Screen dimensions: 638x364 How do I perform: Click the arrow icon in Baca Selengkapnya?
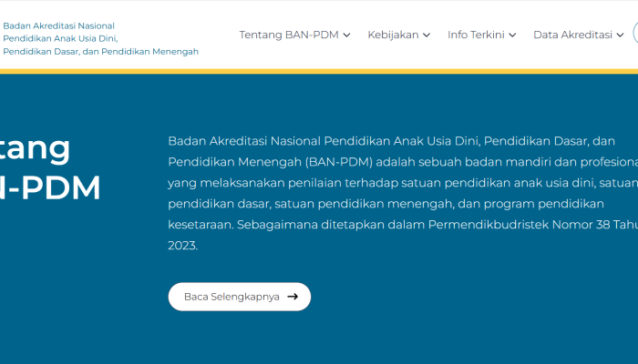point(293,297)
